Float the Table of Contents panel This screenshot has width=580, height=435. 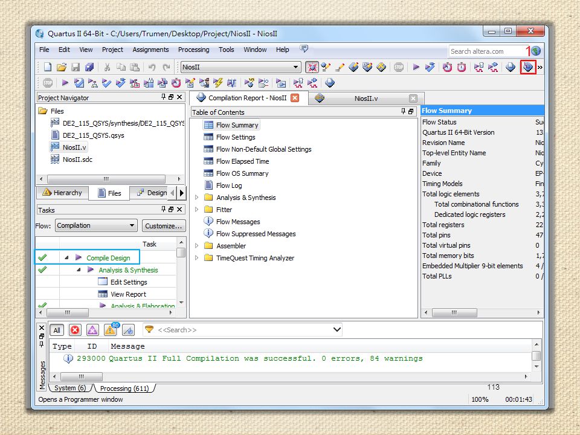411,111
